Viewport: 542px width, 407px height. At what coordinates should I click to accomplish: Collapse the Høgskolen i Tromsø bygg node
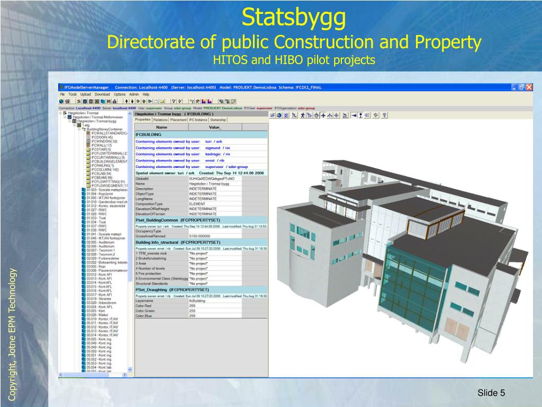point(69,121)
